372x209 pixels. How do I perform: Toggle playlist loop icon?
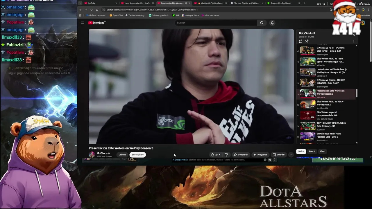301,41
